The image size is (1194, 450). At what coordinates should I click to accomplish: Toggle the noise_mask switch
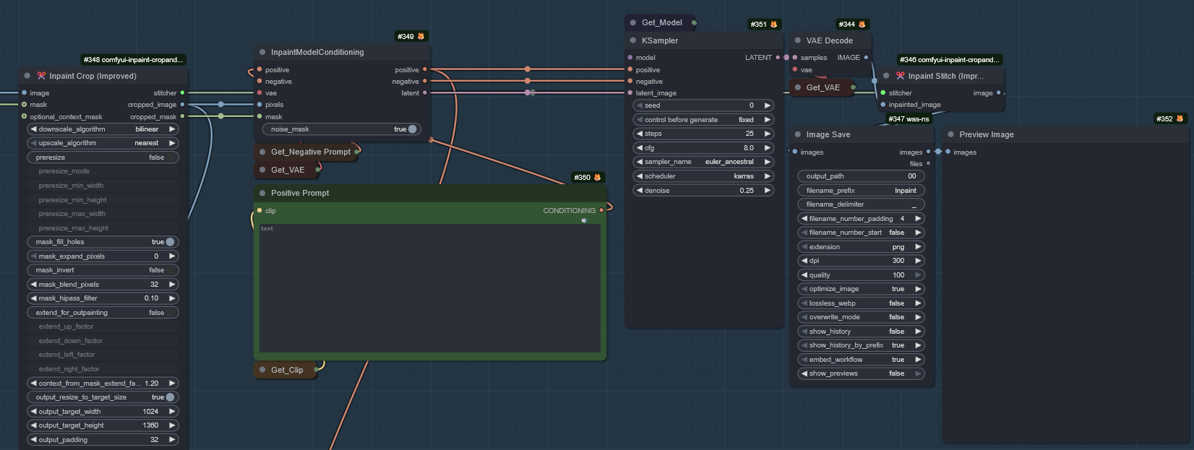(412, 129)
